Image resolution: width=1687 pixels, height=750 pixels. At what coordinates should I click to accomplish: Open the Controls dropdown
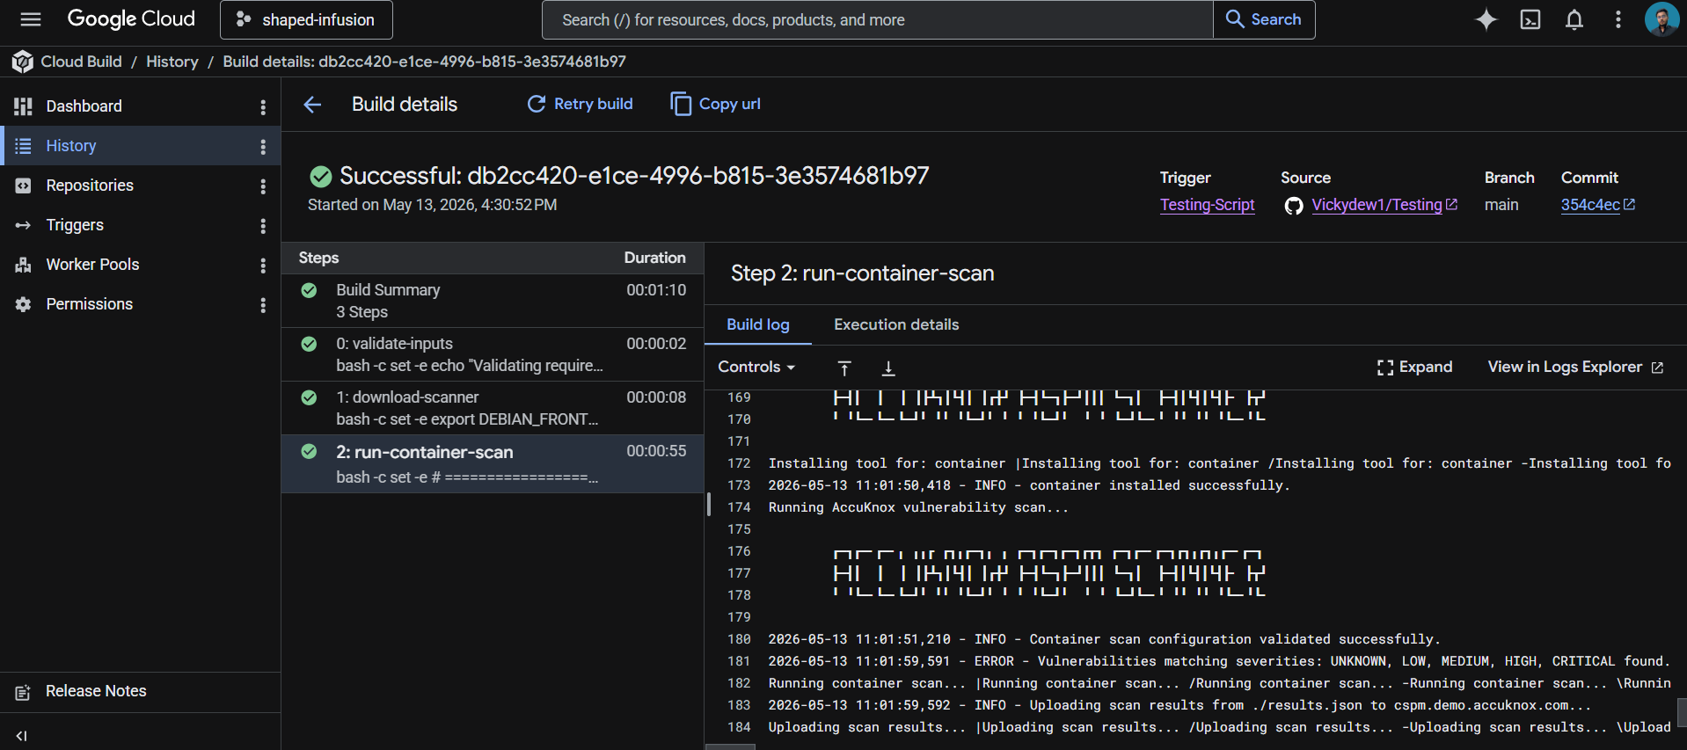[x=756, y=368]
